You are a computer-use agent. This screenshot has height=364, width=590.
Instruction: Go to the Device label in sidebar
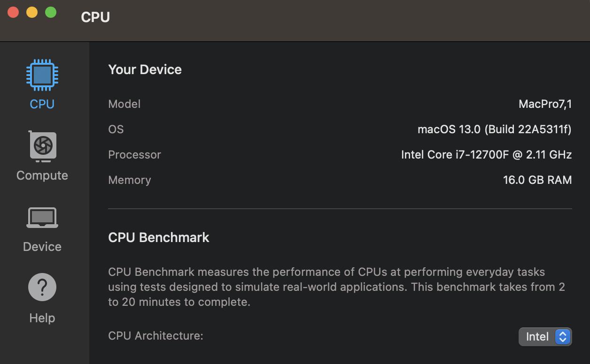42,247
